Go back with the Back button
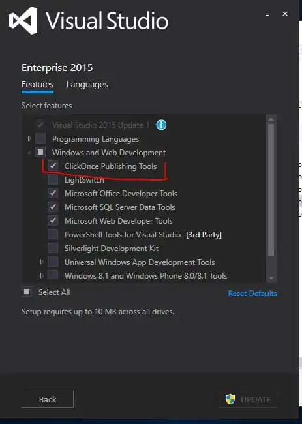The height and width of the screenshot is (424, 302). (x=48, y=399)
